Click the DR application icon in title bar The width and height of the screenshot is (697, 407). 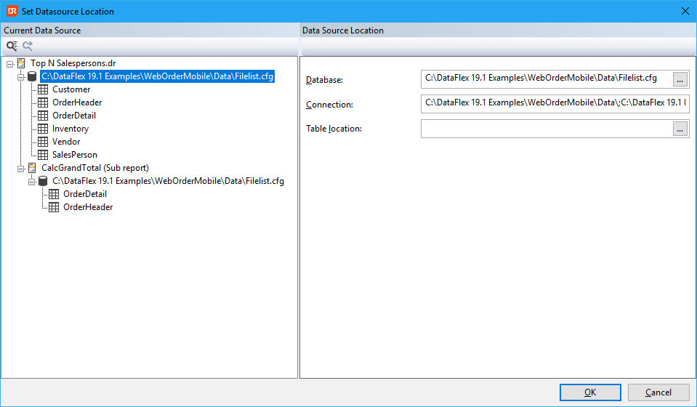[12, 11]
